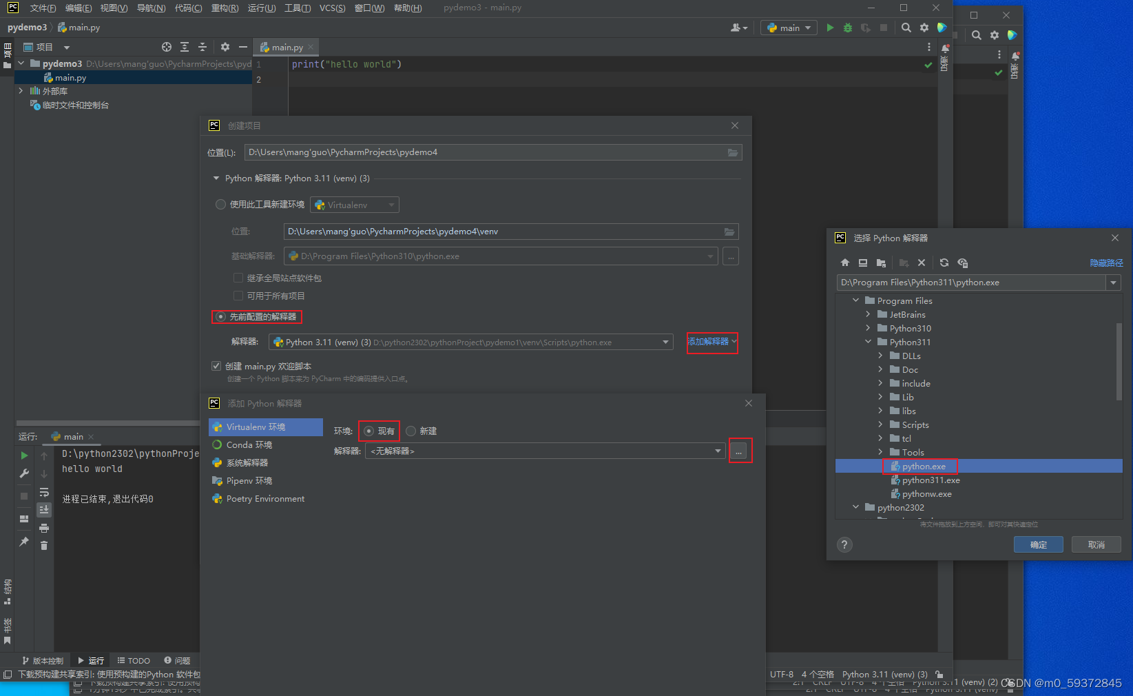This screenshot has width=1133, height=696.
Task: Confirm with the OK button in interpreter chooser
Action: (x=1038, y=544)
